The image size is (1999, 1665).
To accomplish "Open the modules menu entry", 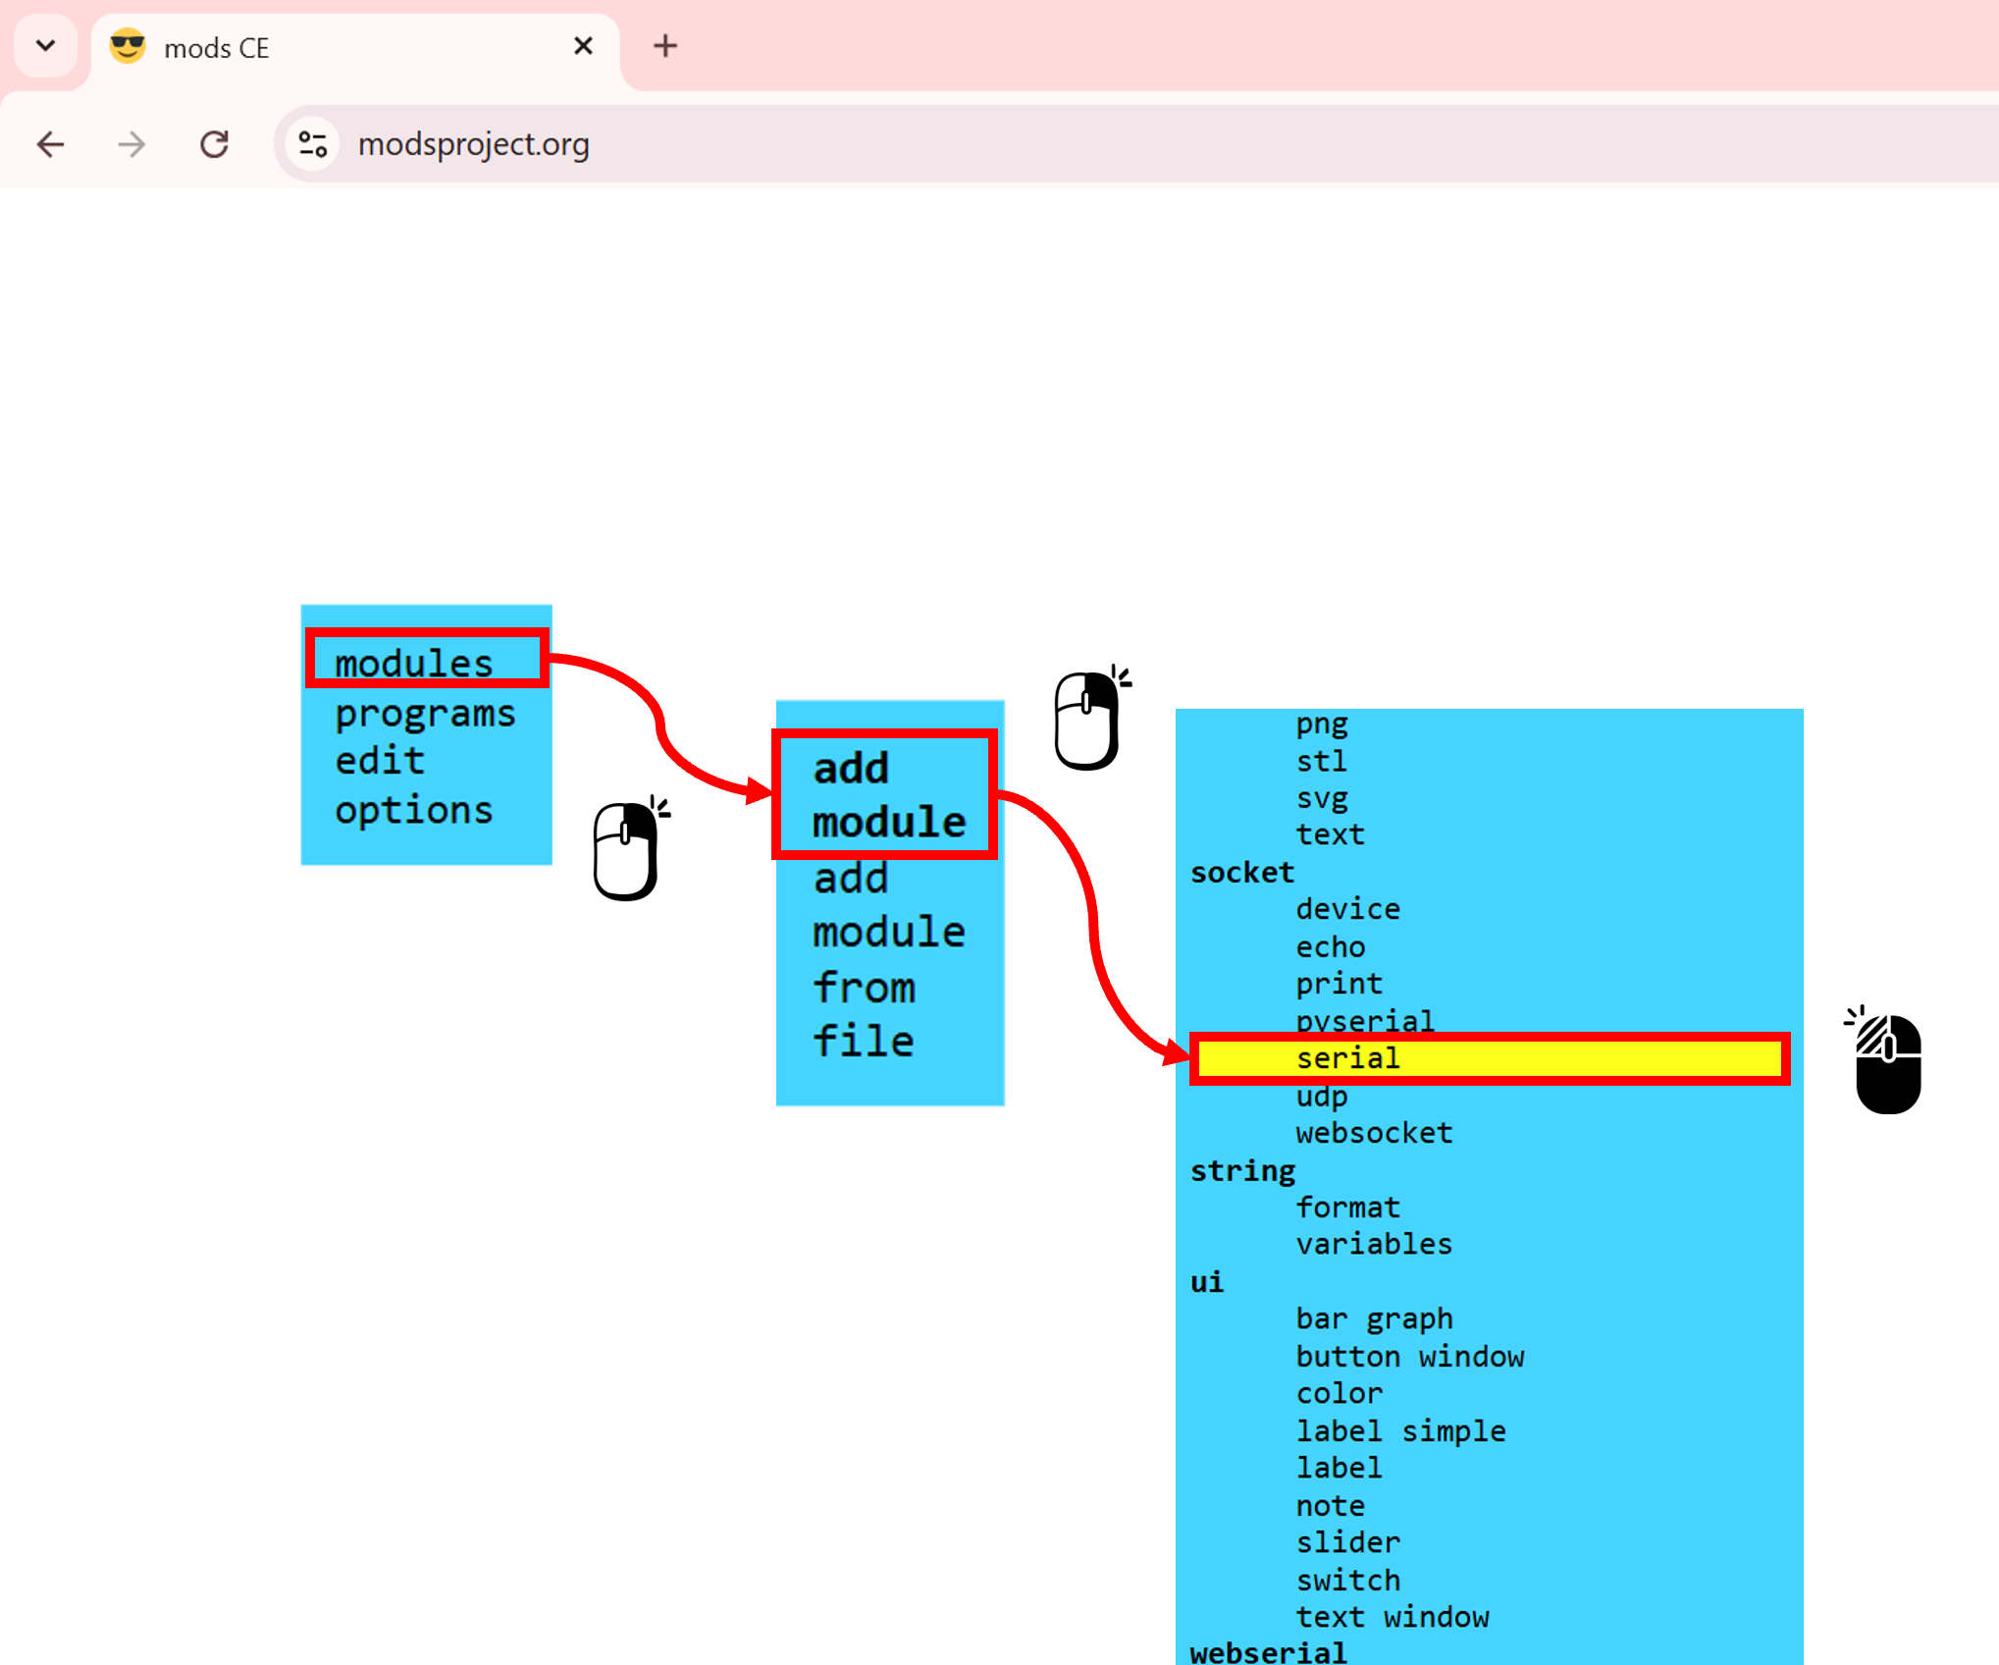I will 414,663.
